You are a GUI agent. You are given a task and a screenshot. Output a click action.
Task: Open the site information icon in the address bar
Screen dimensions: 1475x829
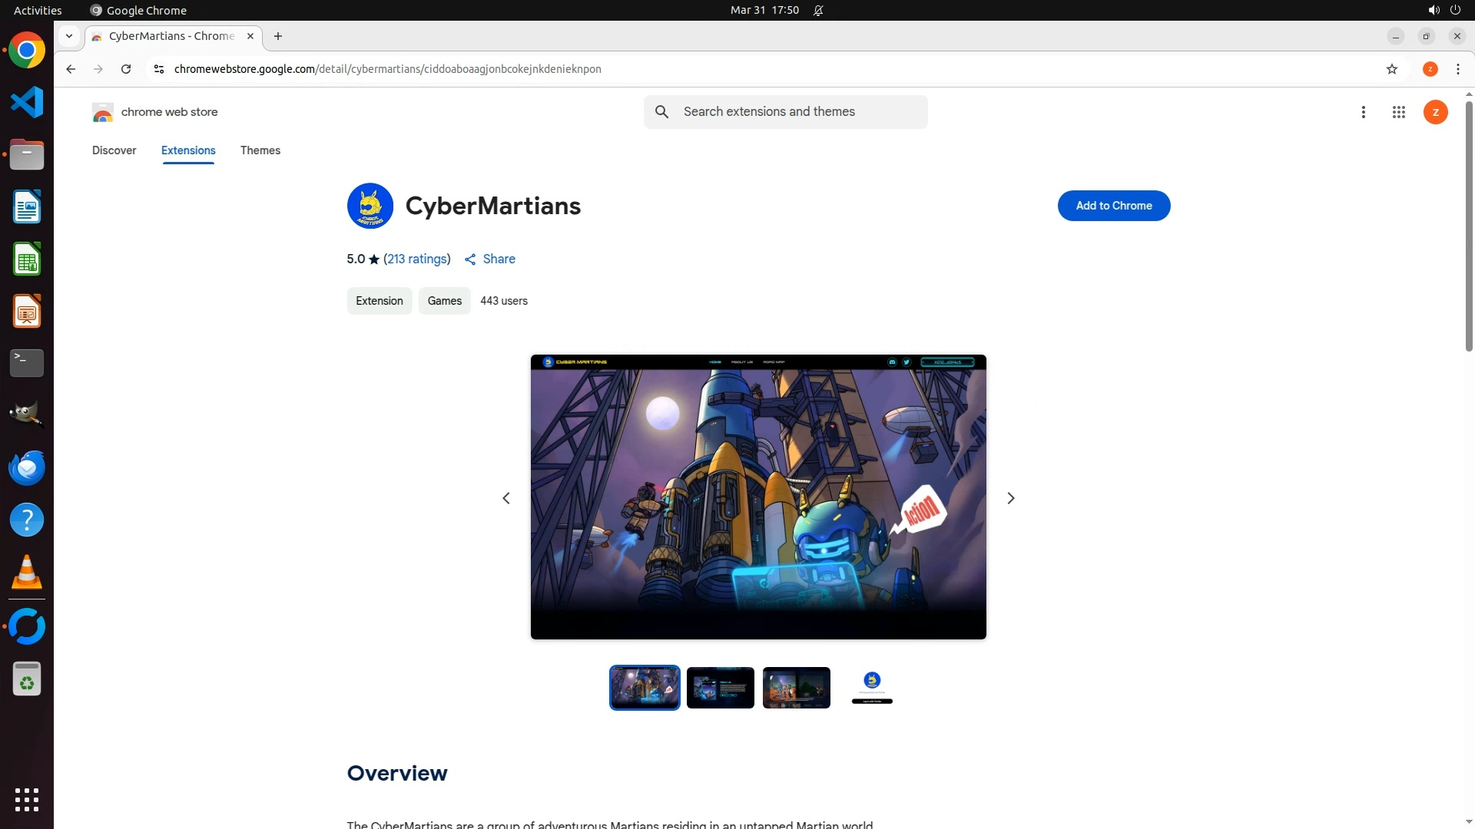159,69
